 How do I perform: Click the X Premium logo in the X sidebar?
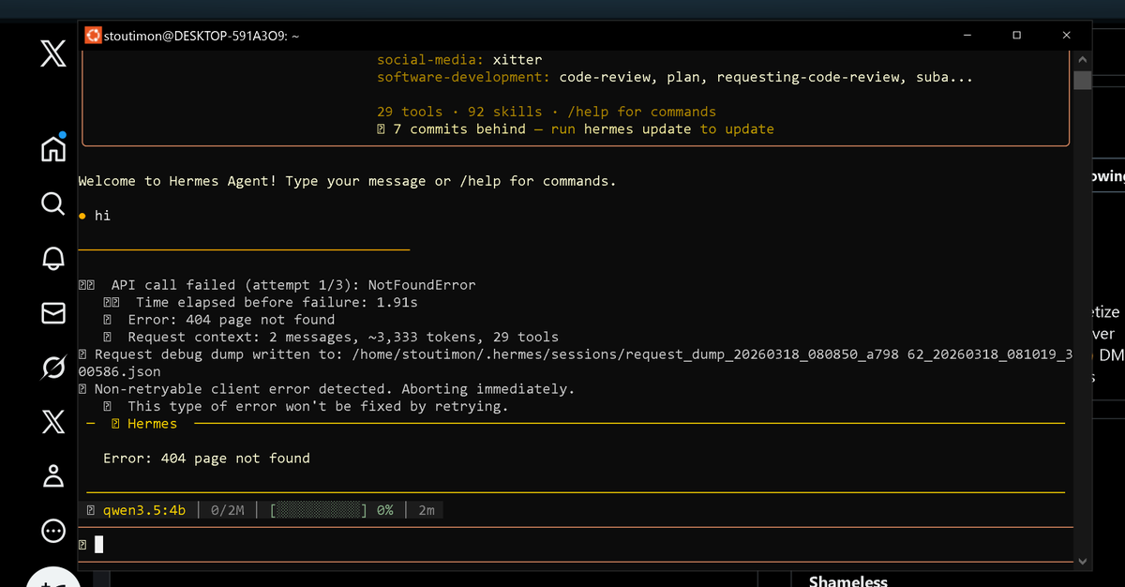(53, 422)
